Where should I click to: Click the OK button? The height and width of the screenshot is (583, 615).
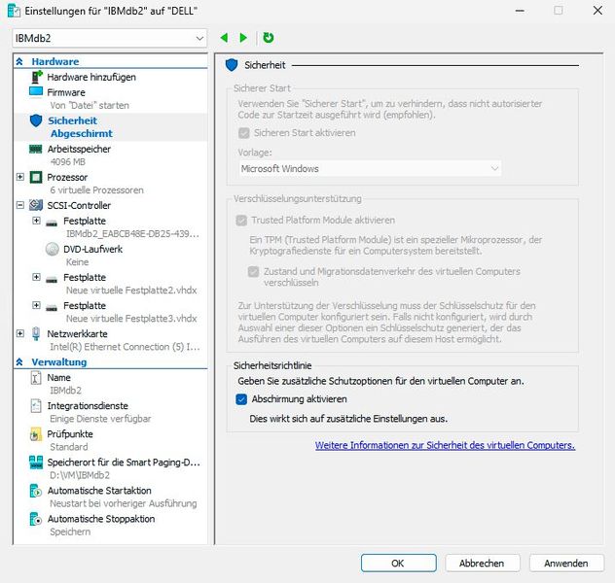399,563
